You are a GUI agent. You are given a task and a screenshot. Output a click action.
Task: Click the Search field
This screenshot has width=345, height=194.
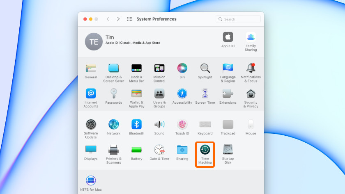tap(238, 19)
